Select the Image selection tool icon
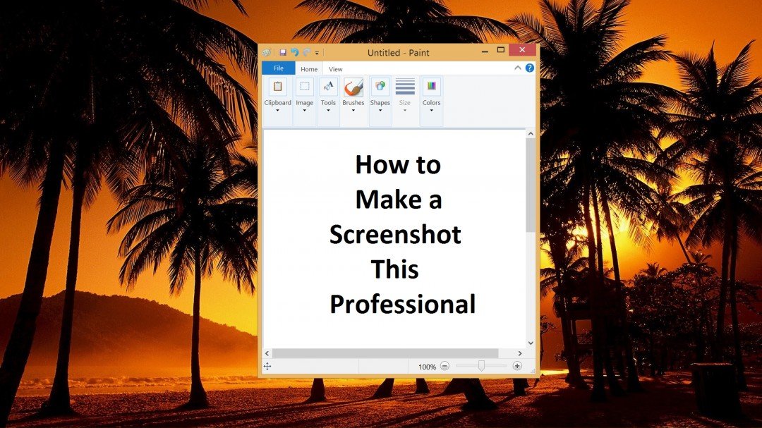The width and height of the screenshot is (762, 428). (x=305, y=85)
